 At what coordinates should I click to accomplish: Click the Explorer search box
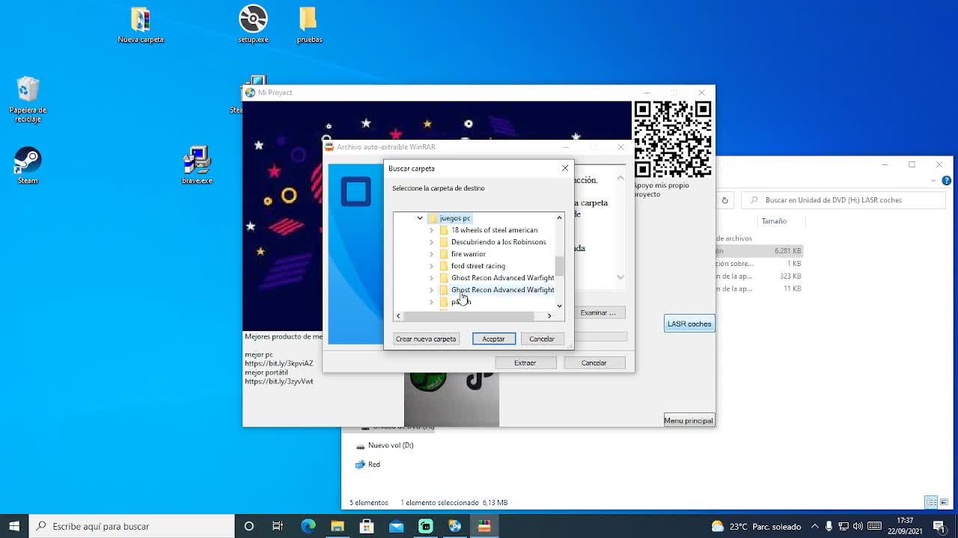click(x=842, y=200)
